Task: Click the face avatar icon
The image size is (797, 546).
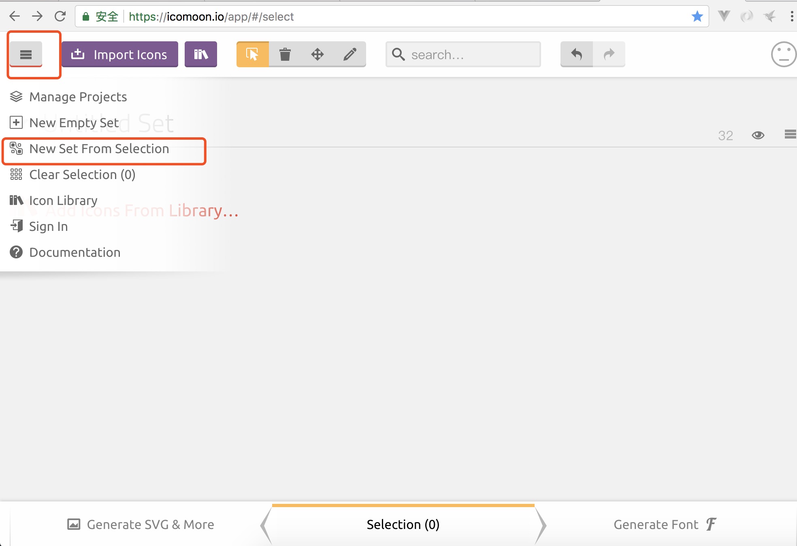Action: coord(784,54)
